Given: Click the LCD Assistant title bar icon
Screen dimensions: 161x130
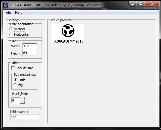Looking at the screenshot, I should coord(6,5).
